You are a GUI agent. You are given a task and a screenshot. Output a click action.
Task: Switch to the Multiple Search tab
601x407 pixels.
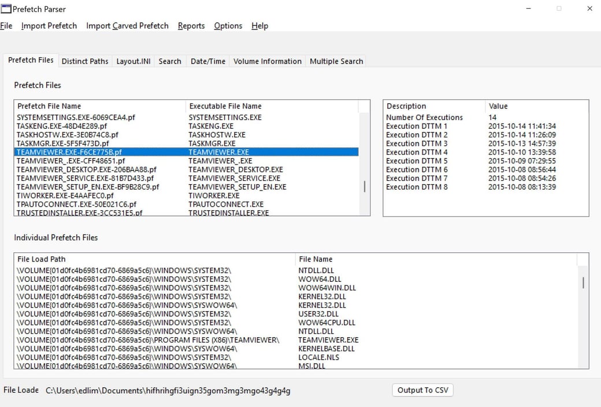(x=336, y=61)
